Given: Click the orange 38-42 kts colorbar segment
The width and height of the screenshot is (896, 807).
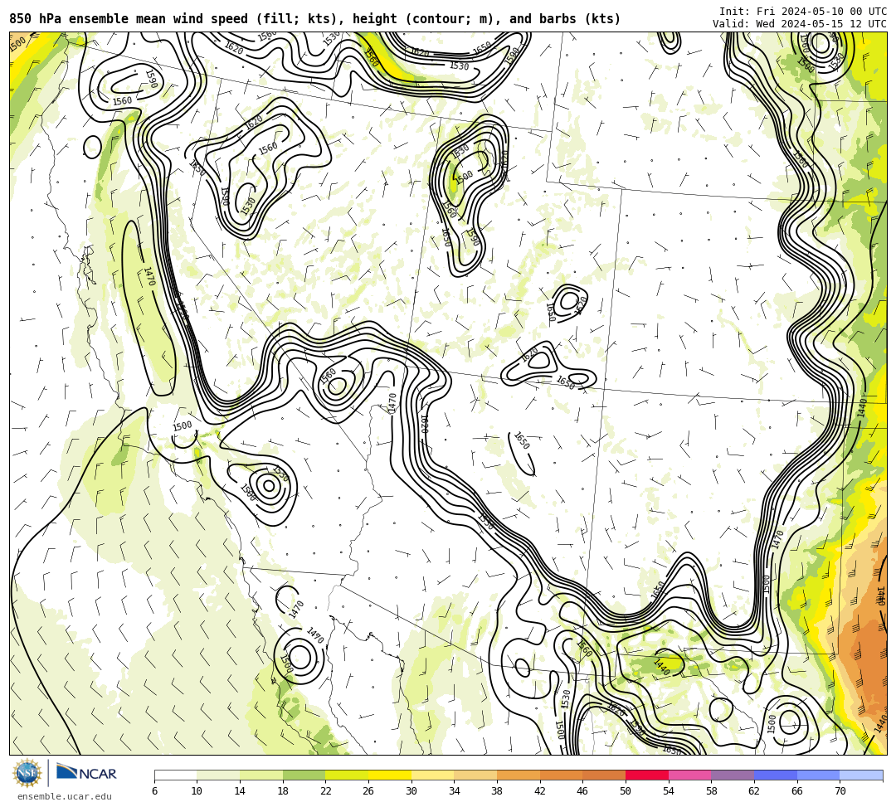Looking at the screenshot, I should coord(519,775).
